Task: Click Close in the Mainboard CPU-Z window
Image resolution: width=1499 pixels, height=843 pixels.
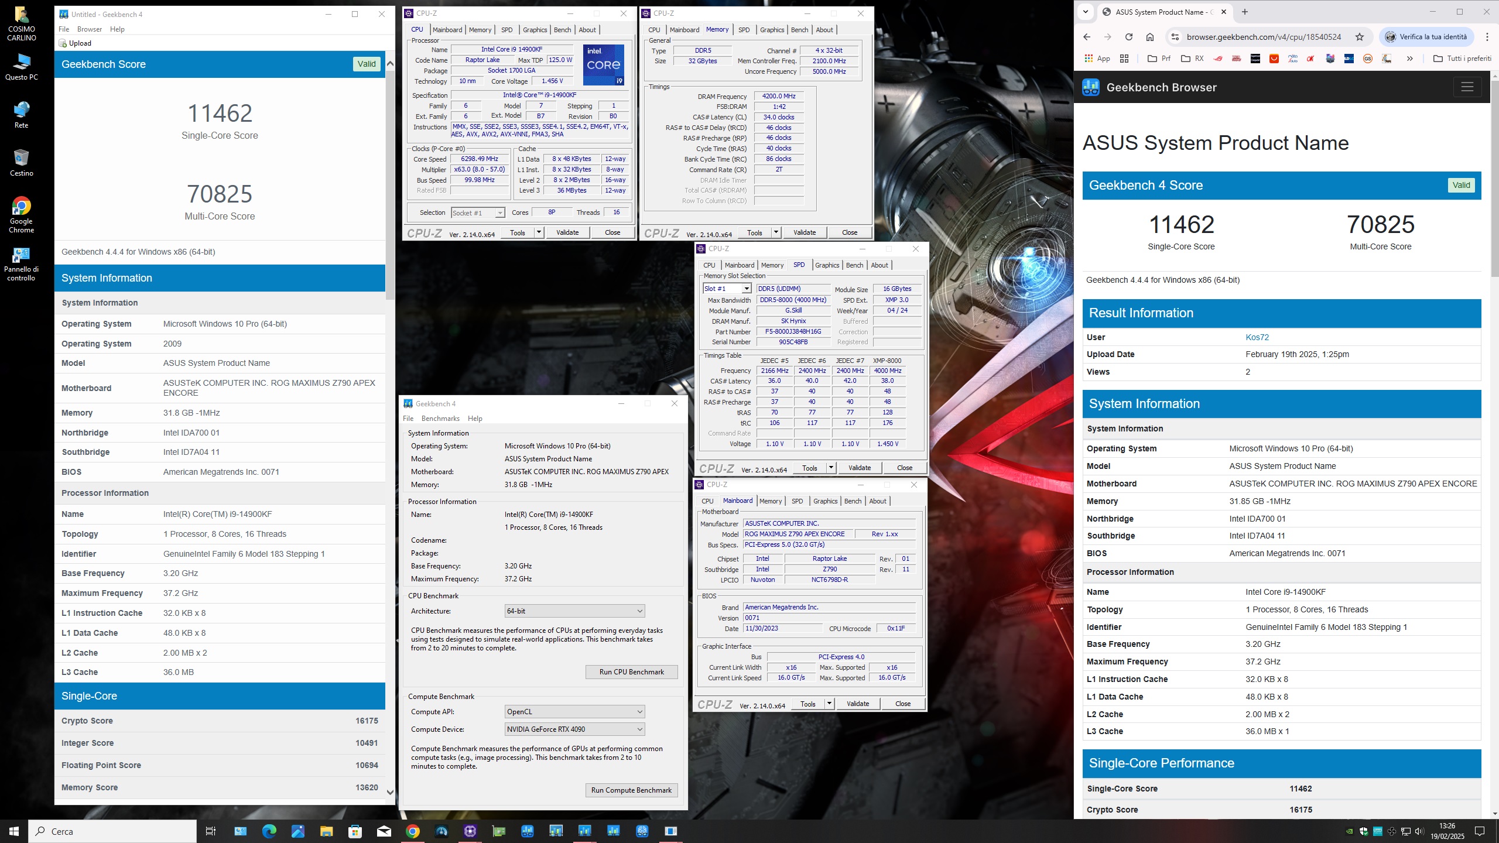Action: pos(903,704)
